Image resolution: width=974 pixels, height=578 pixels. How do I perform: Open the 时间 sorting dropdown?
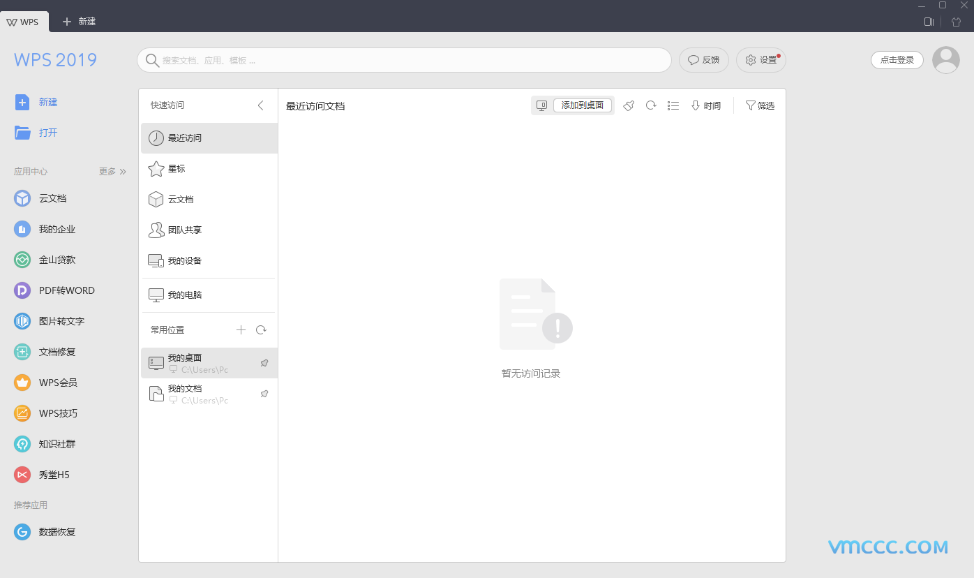[705, 105]
